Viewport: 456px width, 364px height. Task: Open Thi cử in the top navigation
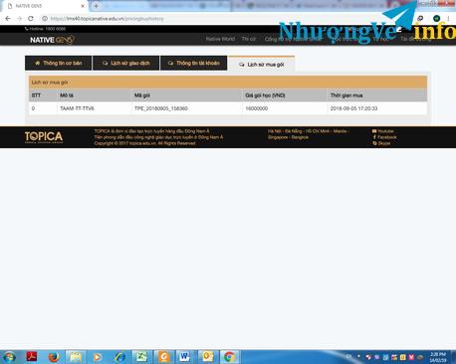coord(249,39)
